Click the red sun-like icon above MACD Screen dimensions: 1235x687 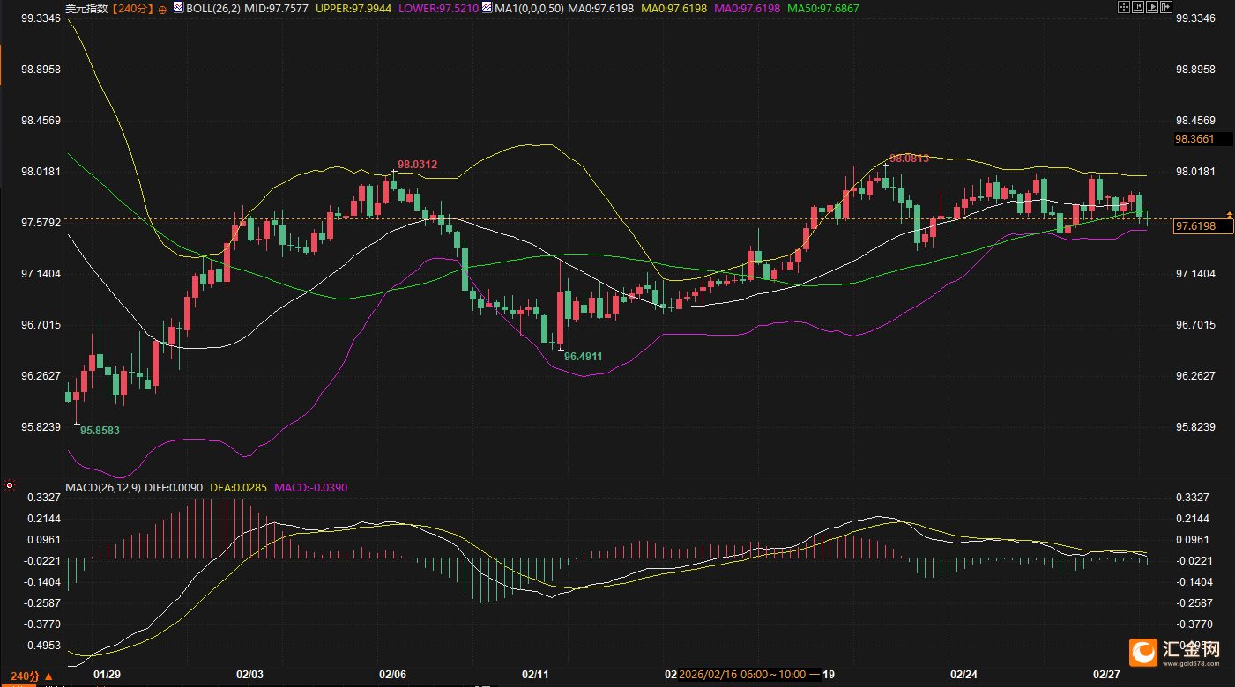tap(10, 485)
